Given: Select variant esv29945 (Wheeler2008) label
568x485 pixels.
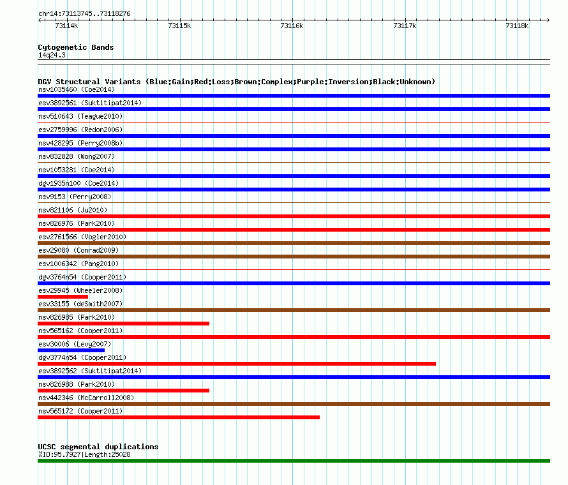Looking at the screenshot, I should (x=80, y=290).
